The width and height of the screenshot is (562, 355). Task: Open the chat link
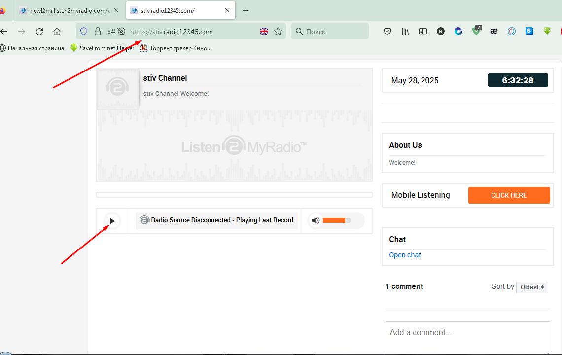[x=405, y=255]
